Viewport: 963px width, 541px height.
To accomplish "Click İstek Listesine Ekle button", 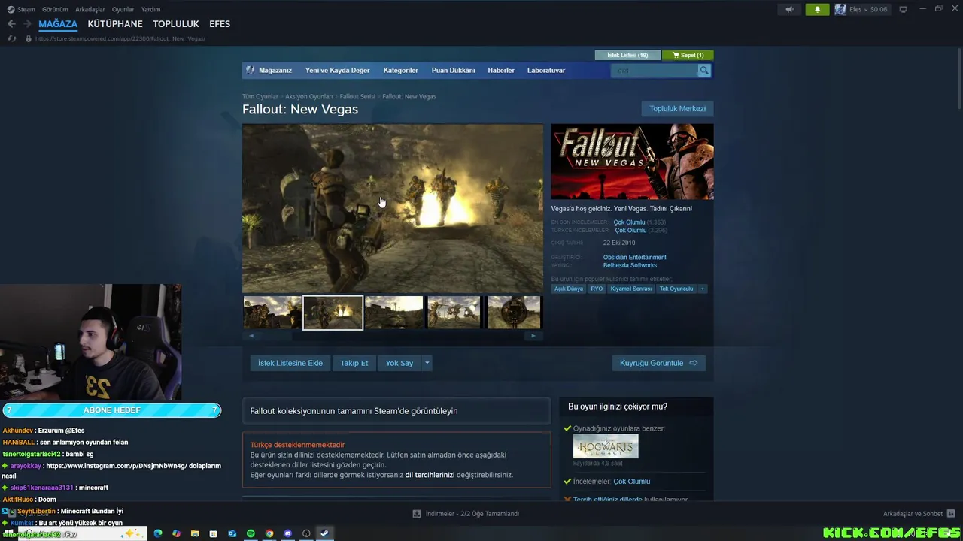I will tap(290, 363).
